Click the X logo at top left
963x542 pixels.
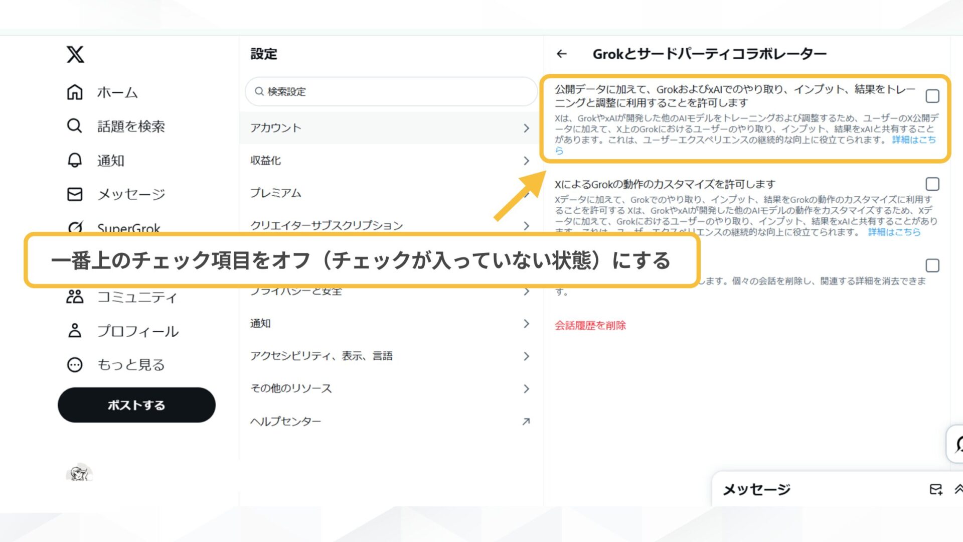point(76,55)
